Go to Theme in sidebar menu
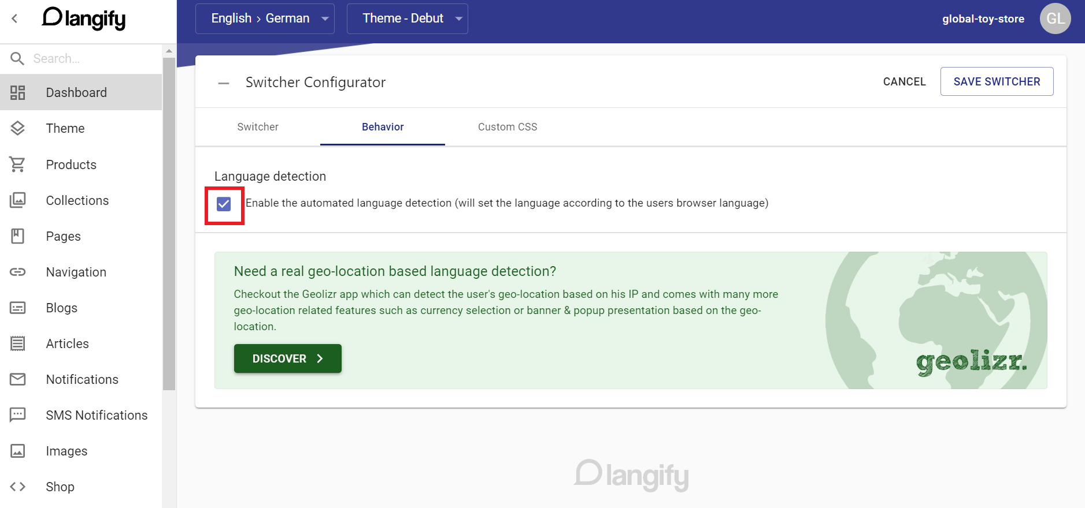The height and width of the screenshot is (508, 1085). (x=81, y=128)
